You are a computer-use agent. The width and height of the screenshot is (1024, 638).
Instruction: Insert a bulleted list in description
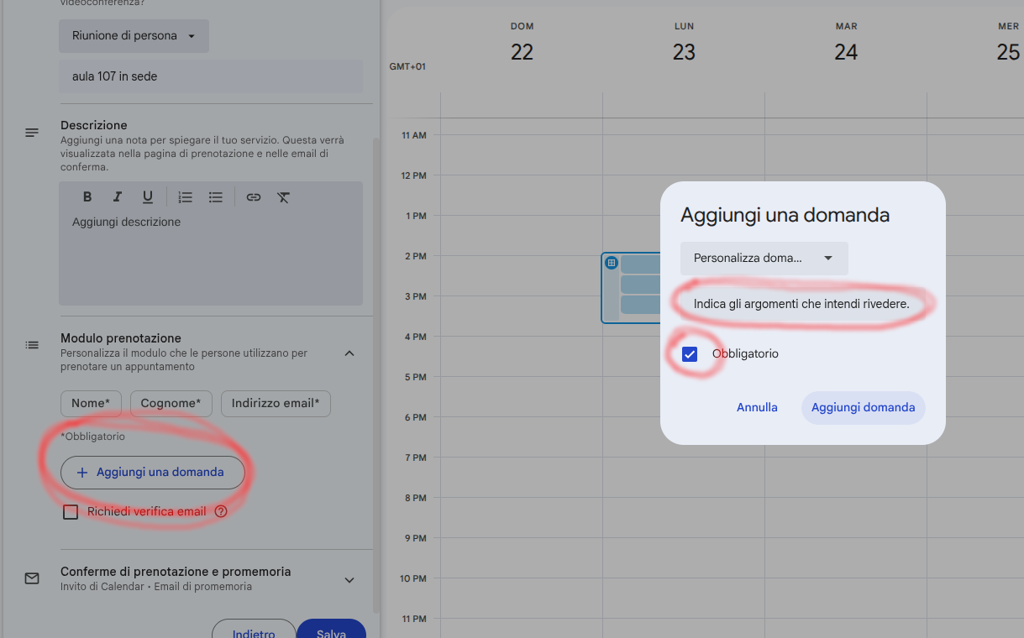click(x=216, y=197)
